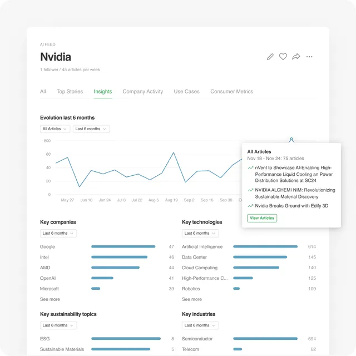Select Telecom in Key industries
Image resolution: width=356 pixels, height=356 pixels.
coord(190,349)
